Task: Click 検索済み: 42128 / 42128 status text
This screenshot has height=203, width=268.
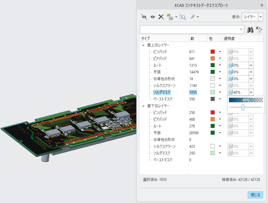Action: 241,180
